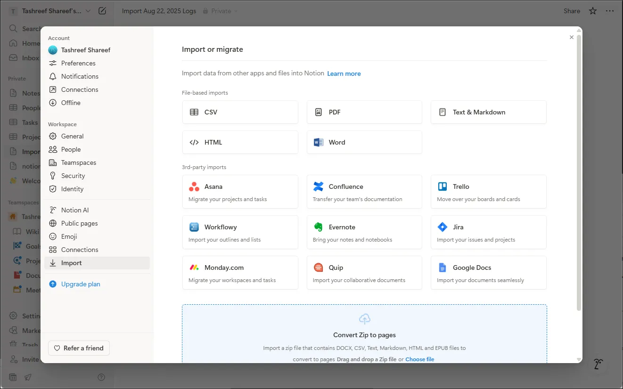
Task: Click the Refer a friend button
Action: tap(79, 348)
